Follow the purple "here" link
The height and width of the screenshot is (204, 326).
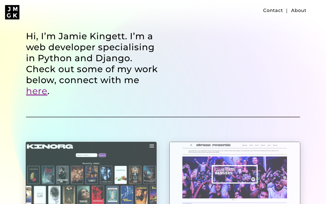[x=37, y=91]
